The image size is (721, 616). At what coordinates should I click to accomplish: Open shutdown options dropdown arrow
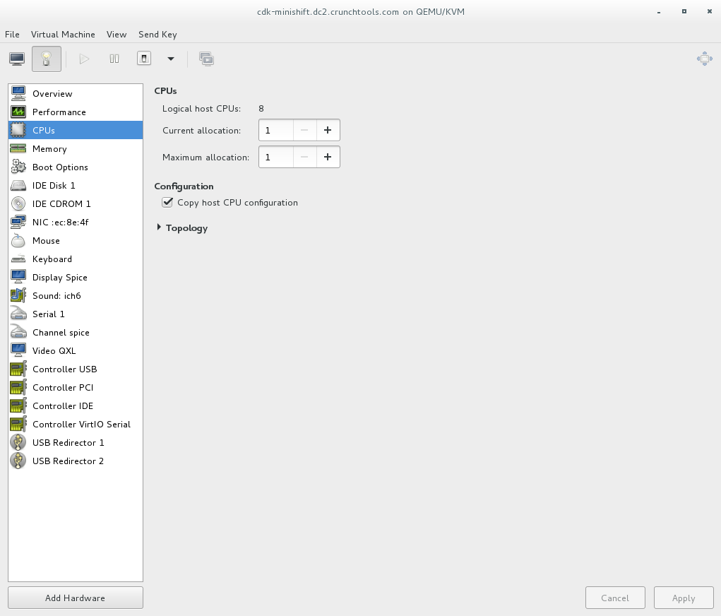[170, 59]
